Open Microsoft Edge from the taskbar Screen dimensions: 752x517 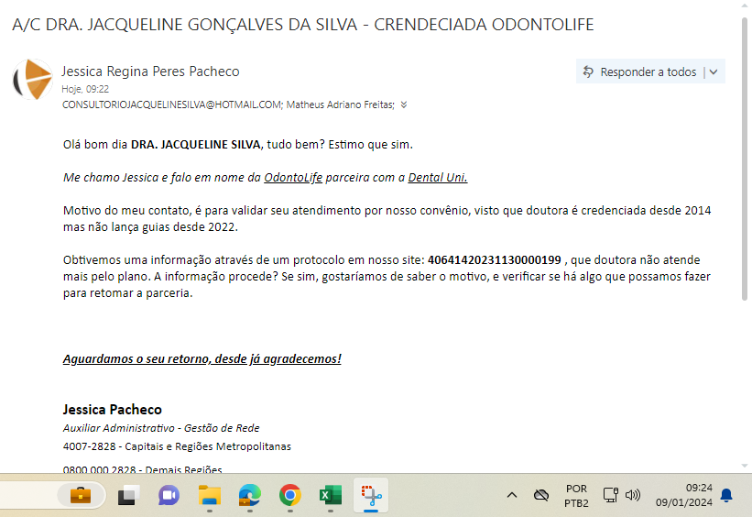click(x=250, y=495)
